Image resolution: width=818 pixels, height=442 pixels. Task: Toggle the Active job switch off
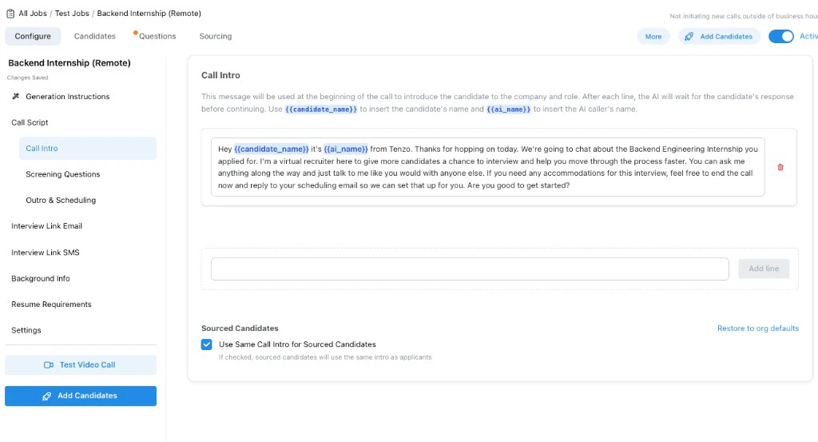tap(781, 36)
